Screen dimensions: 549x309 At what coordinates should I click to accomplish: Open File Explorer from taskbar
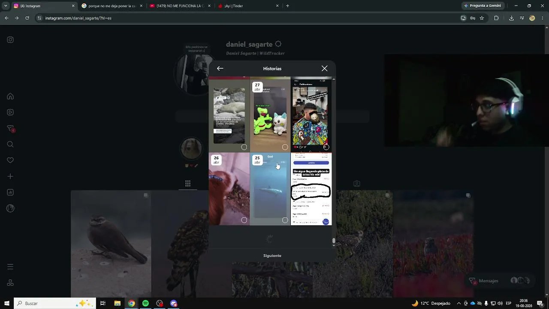pos(117,303)
